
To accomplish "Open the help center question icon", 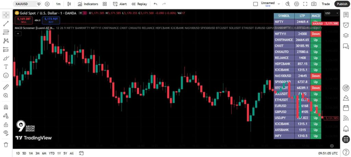I will 346,152.
